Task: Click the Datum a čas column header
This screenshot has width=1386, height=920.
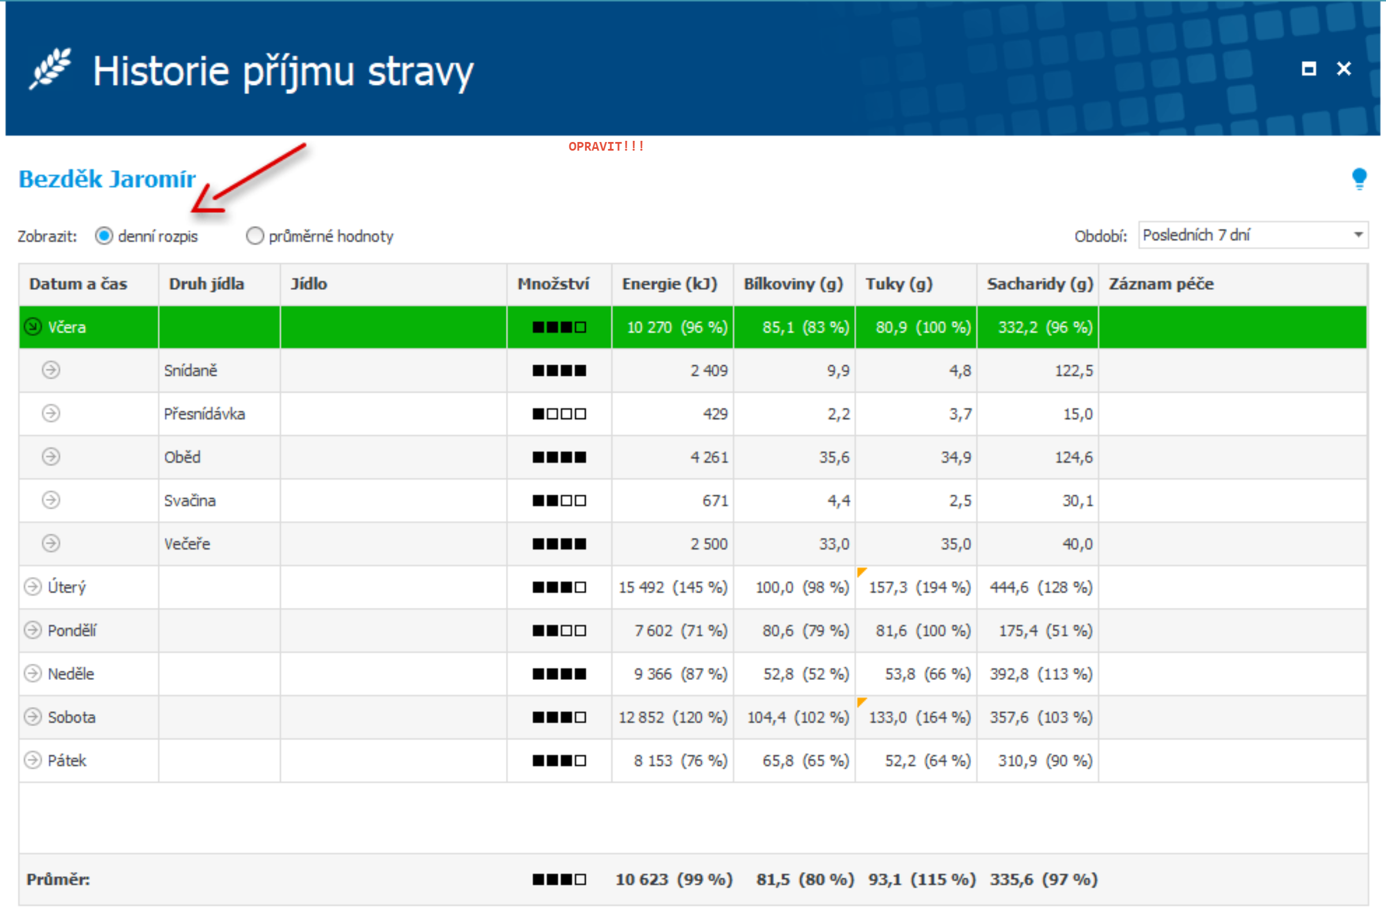Action: pyautogui.click(x=78, y=284)
